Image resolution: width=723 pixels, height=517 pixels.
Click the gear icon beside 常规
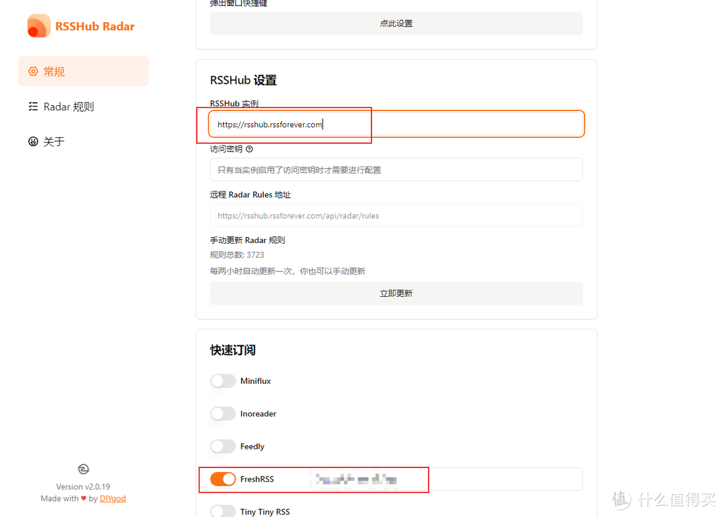click(33, 72)
